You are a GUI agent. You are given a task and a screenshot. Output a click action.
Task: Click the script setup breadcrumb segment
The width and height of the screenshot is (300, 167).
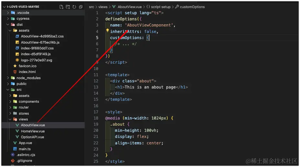[x=159, y=7]
